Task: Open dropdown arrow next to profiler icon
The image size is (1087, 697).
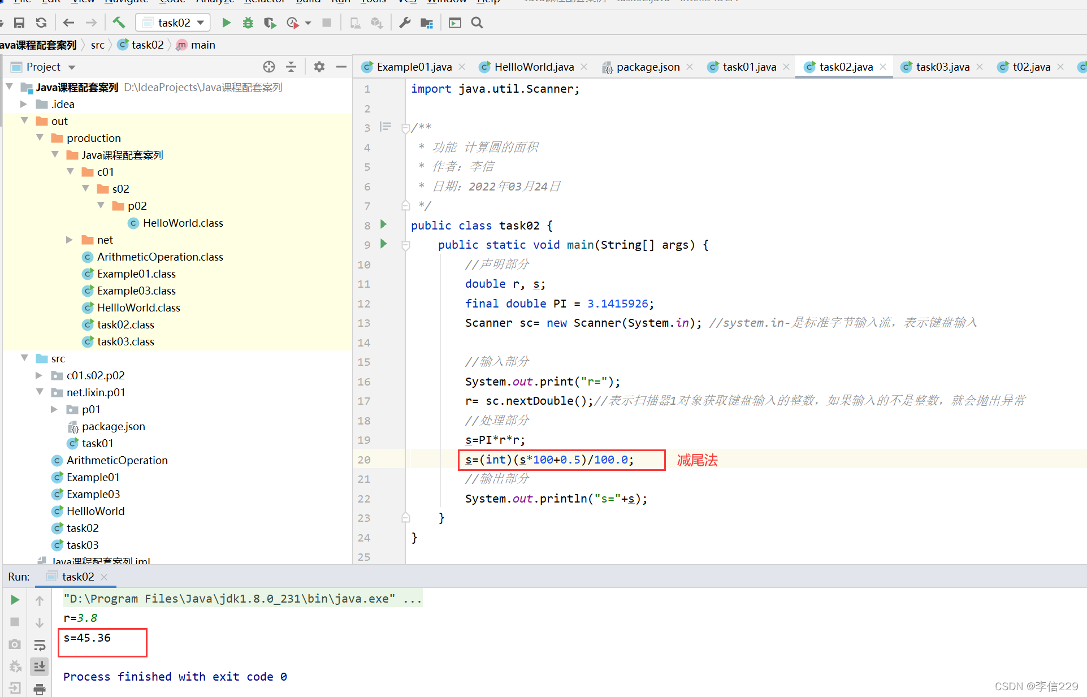Action: tap(308, 23)
